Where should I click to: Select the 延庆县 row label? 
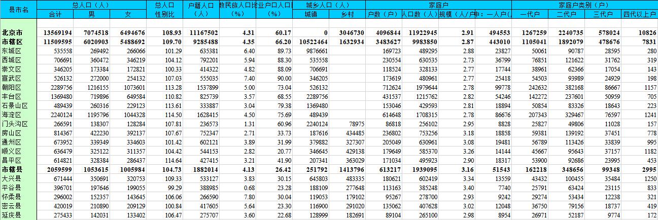[x=11, y=215]
